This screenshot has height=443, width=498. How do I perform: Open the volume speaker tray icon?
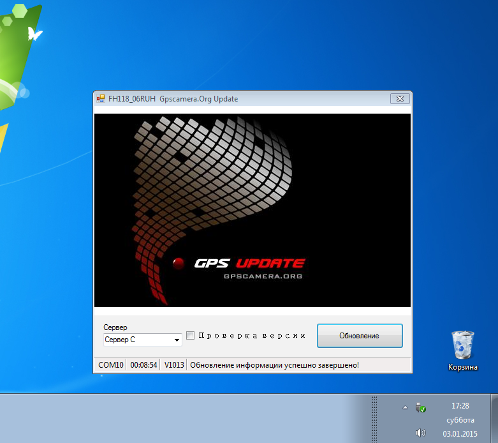click(x=420, y=433)
